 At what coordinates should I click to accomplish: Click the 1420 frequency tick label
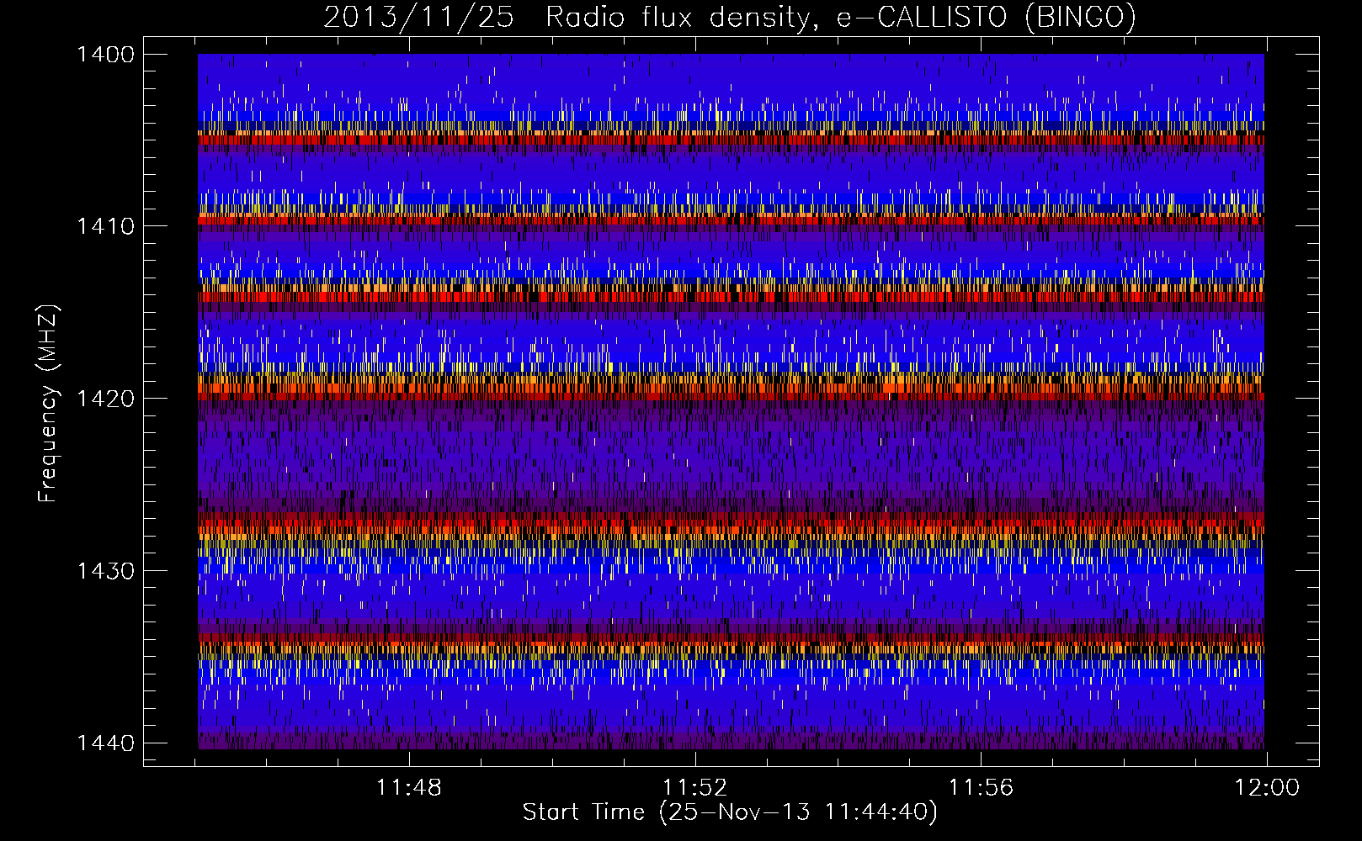pos(105,399)
